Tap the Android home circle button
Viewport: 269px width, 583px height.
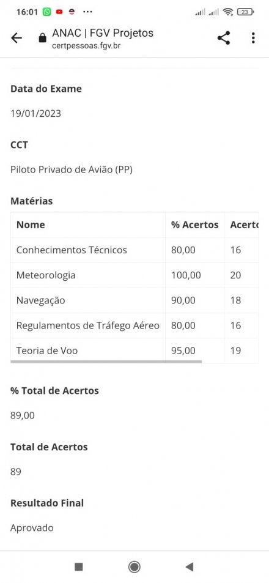pos(134,566)
